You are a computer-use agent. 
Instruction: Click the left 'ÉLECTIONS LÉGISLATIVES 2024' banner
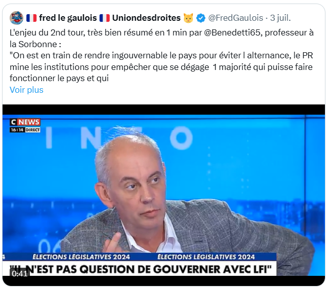tap(81, 257)
